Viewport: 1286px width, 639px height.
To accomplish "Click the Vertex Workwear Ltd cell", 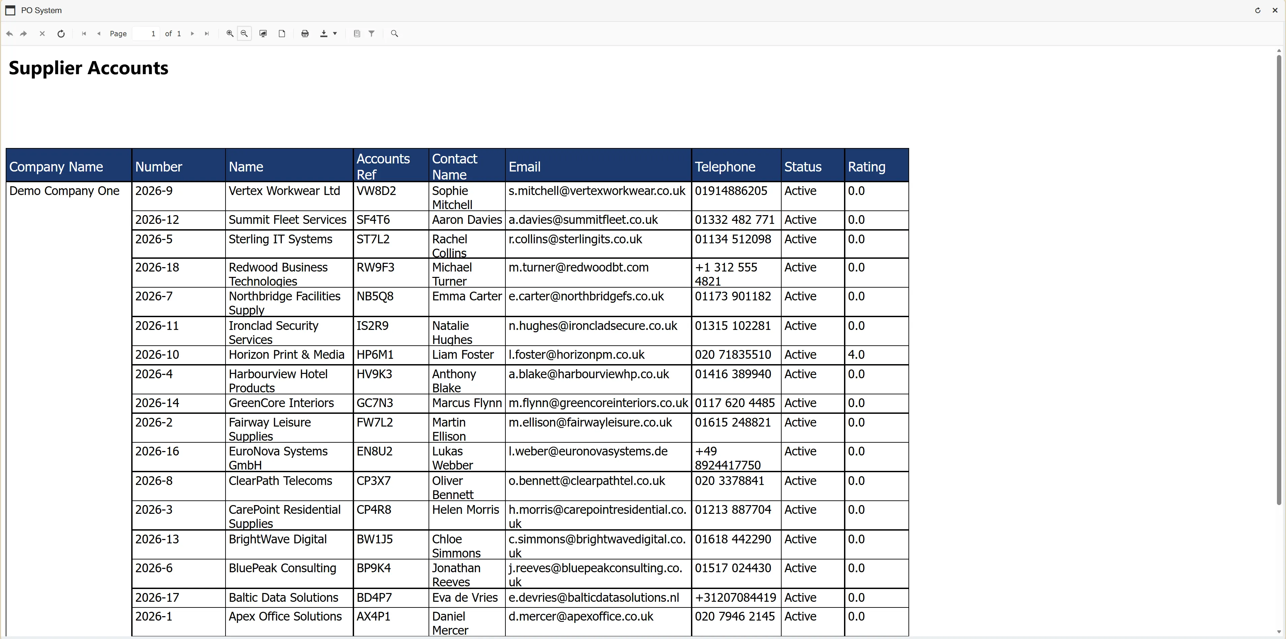I will point(290,196).
